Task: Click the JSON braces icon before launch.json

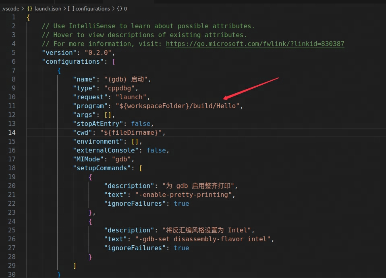Action: click(29, 8)
